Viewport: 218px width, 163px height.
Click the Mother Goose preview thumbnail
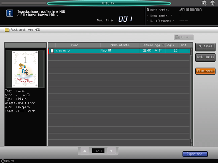click(x=25, y=69)
